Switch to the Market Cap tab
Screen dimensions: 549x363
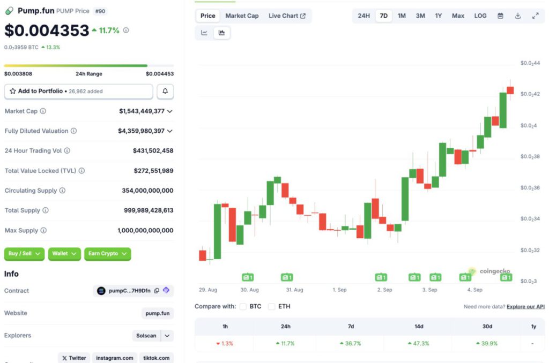point(242,16)
